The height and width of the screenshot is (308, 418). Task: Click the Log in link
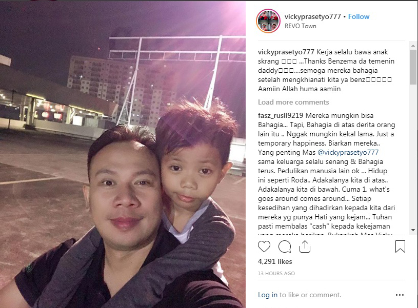(268, 295)
